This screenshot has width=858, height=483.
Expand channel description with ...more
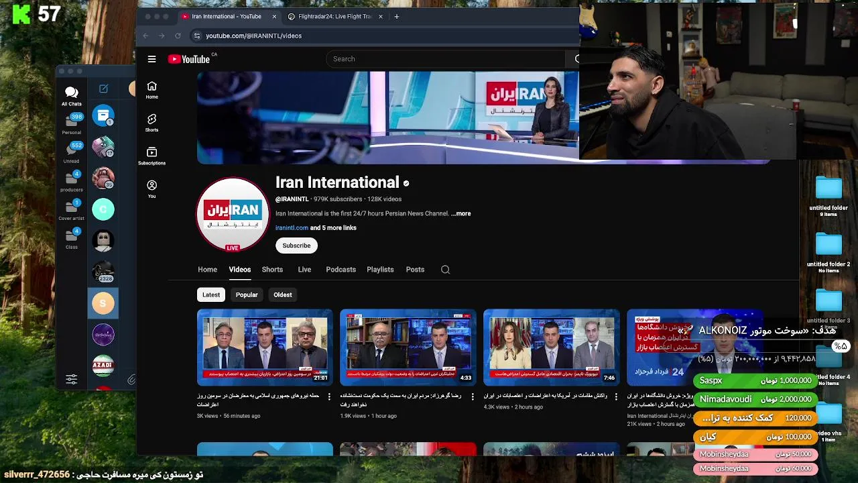point(461,213)
